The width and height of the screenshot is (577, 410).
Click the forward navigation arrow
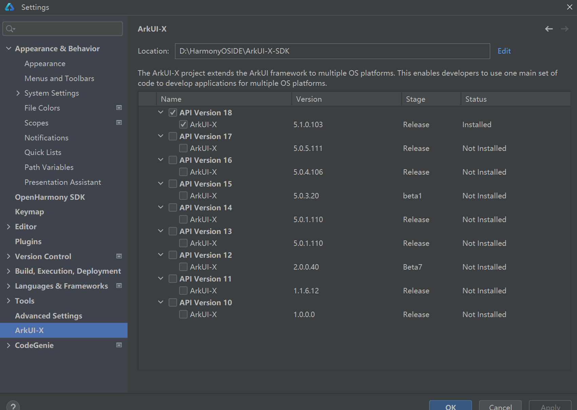pyautogui.click(x=564, y=29)
